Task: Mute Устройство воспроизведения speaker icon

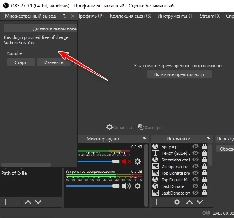Action: (x=126, y=186)
